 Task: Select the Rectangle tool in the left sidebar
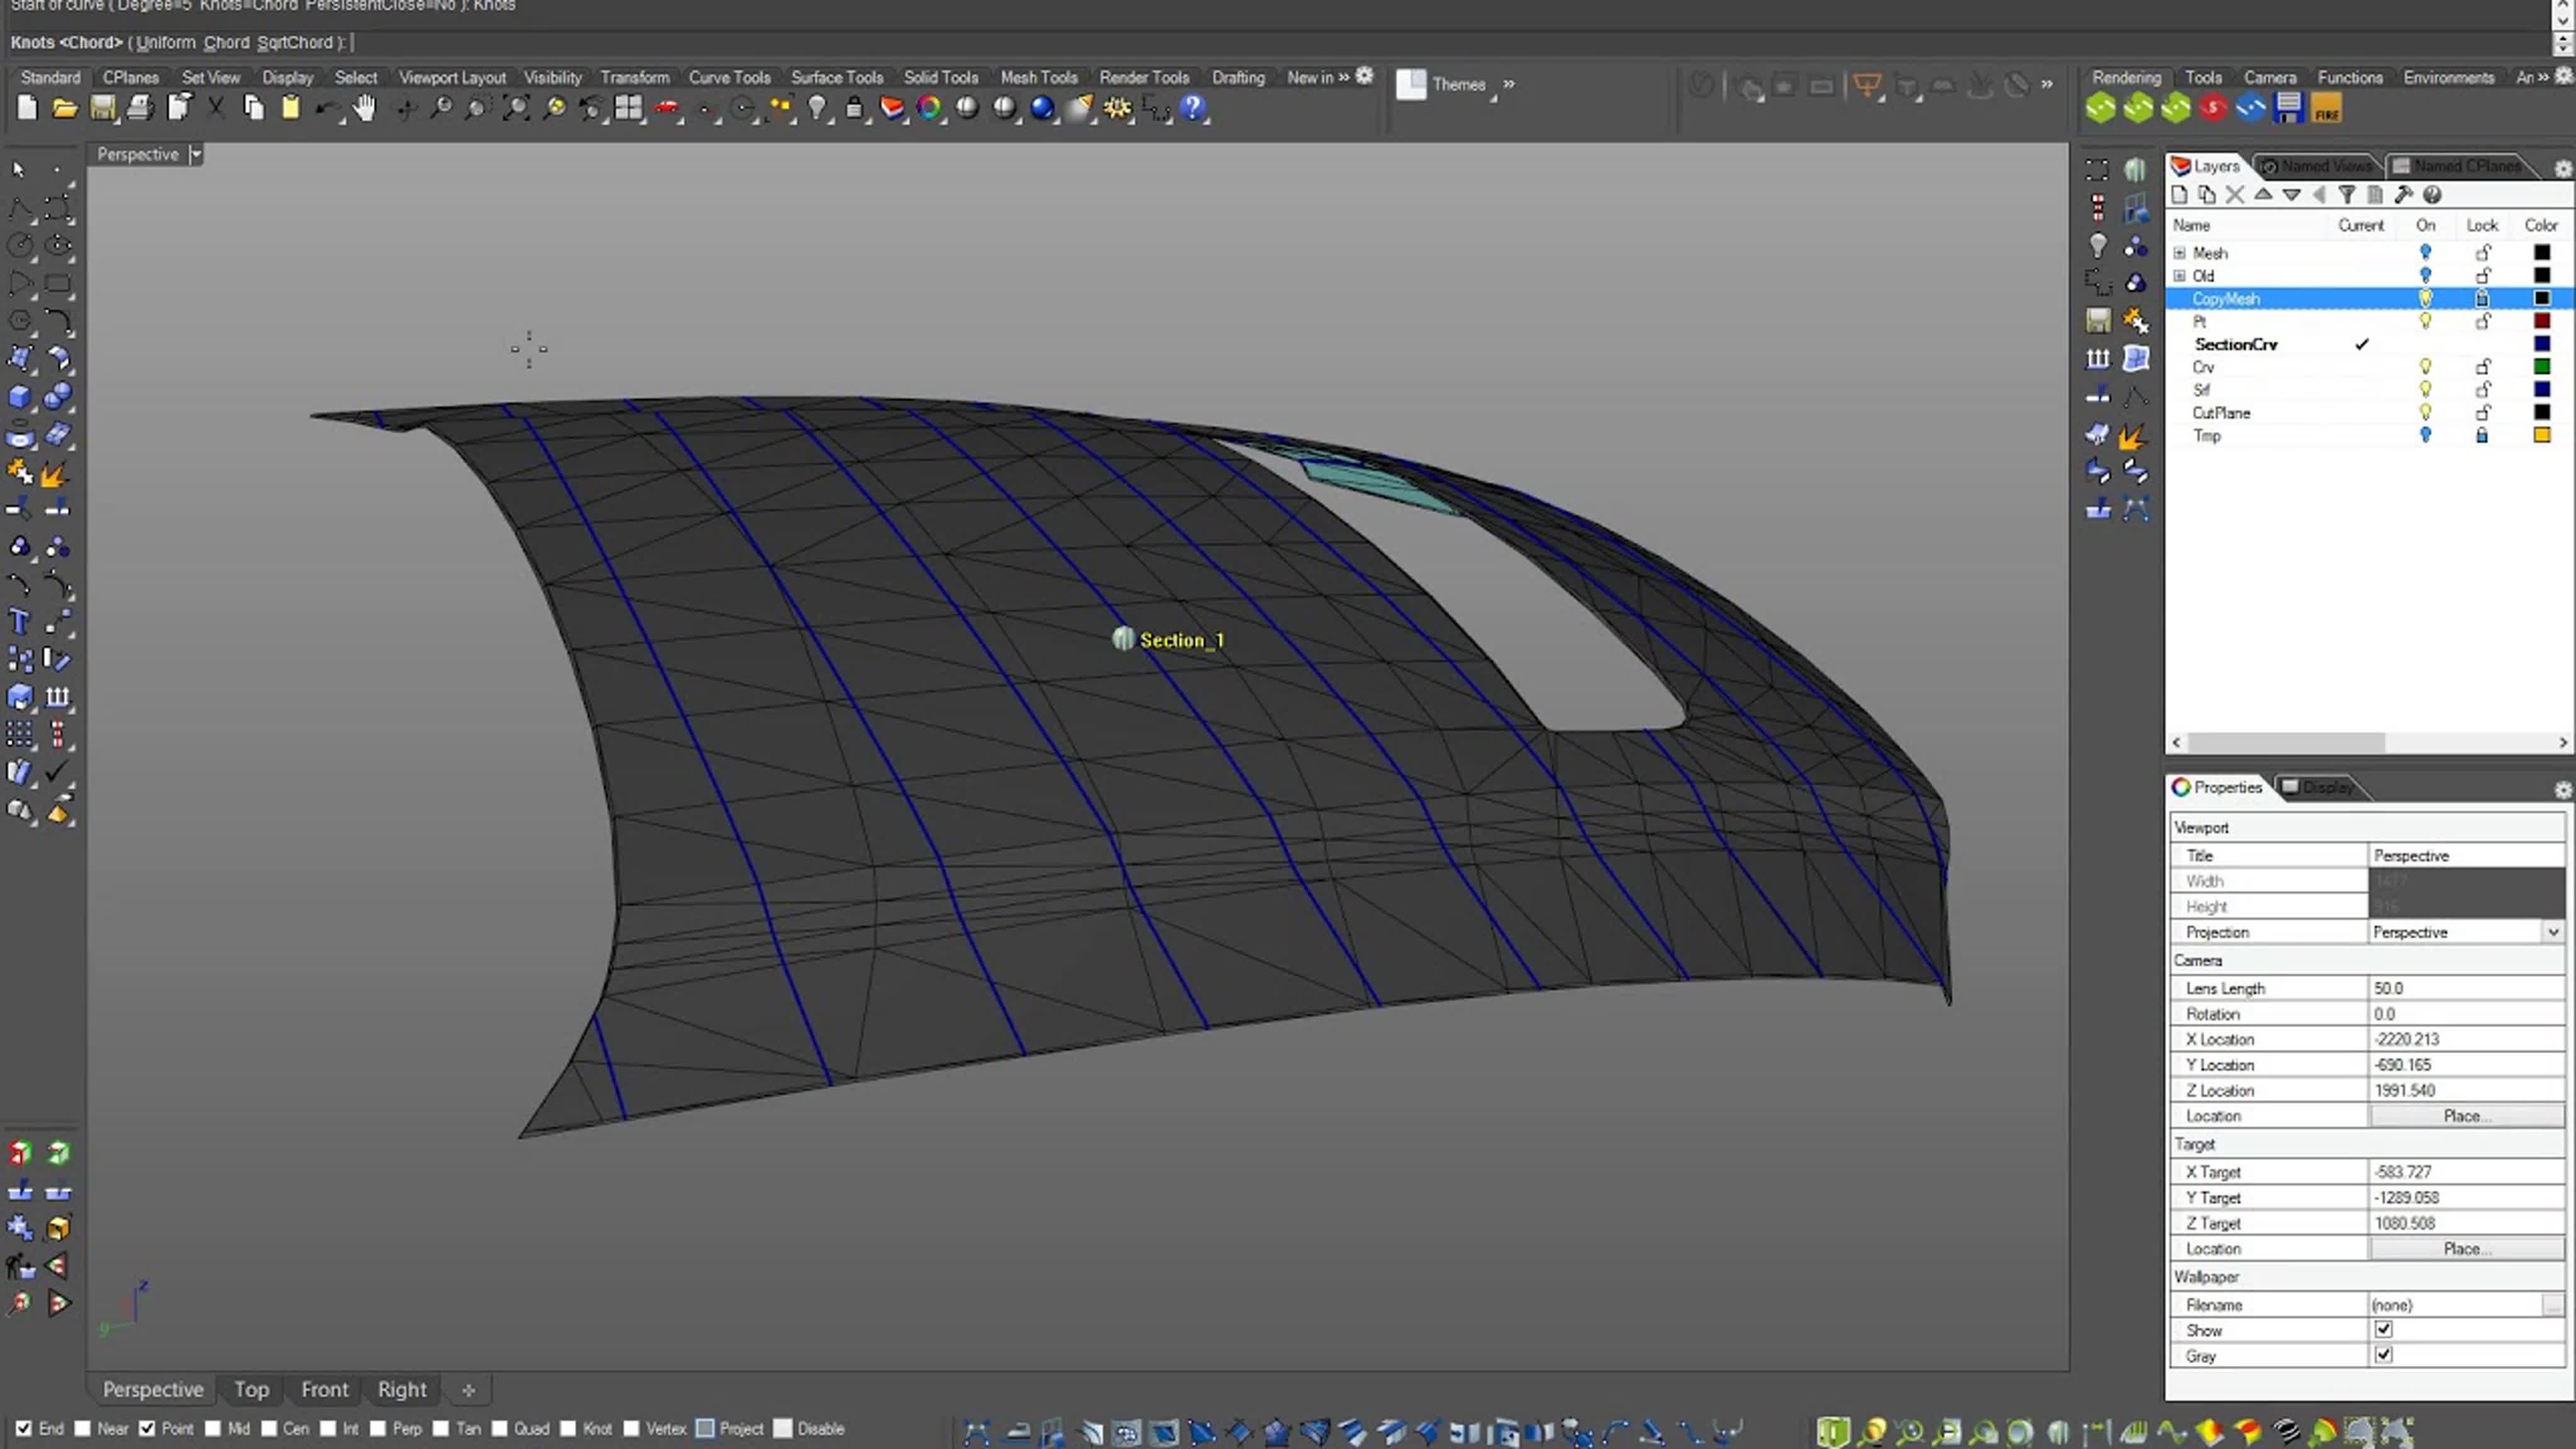click(x=58, y=283)
